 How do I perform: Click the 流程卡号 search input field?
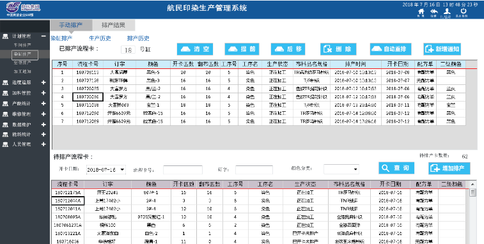(183, 170)
